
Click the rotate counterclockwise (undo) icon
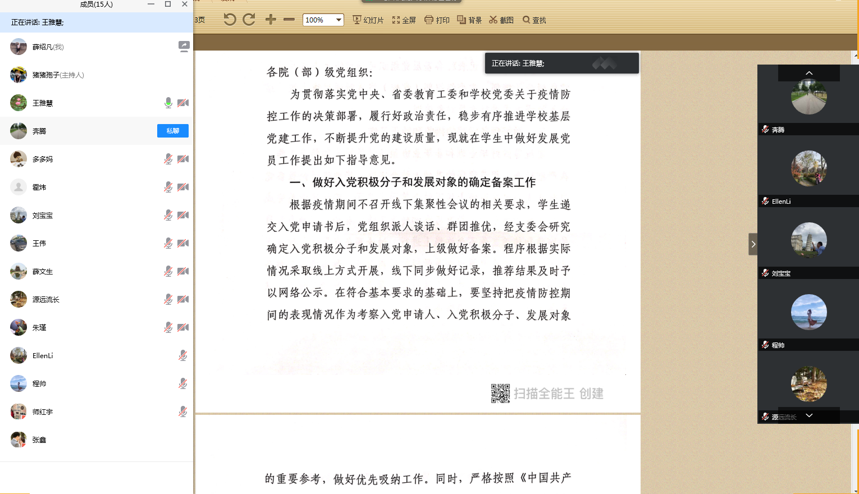(x=229, y=20)
